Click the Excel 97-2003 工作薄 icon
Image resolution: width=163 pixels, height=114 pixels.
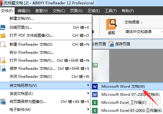coord(95,111)
